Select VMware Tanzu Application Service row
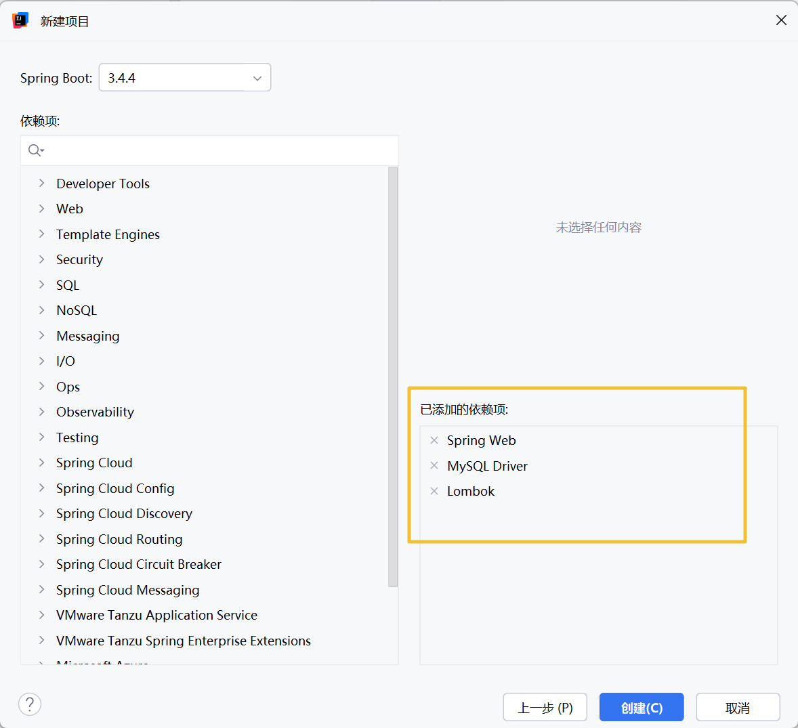 [x=205, y=616]
